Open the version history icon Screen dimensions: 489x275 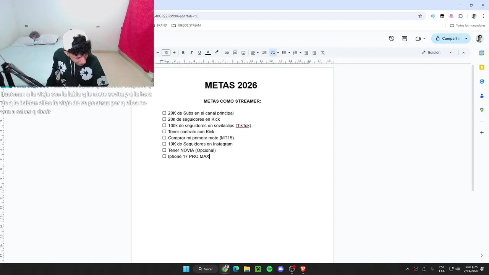click(x=392, y=39)
